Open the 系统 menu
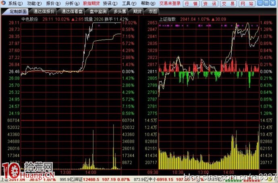 tap(15, 3)
